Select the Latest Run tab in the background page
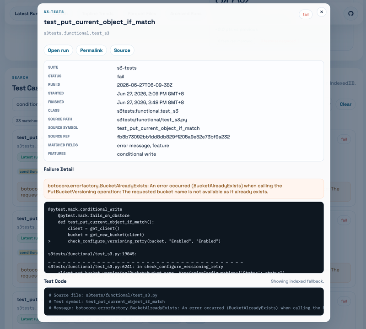Screen dimensions: 366x329 point(25,14)
